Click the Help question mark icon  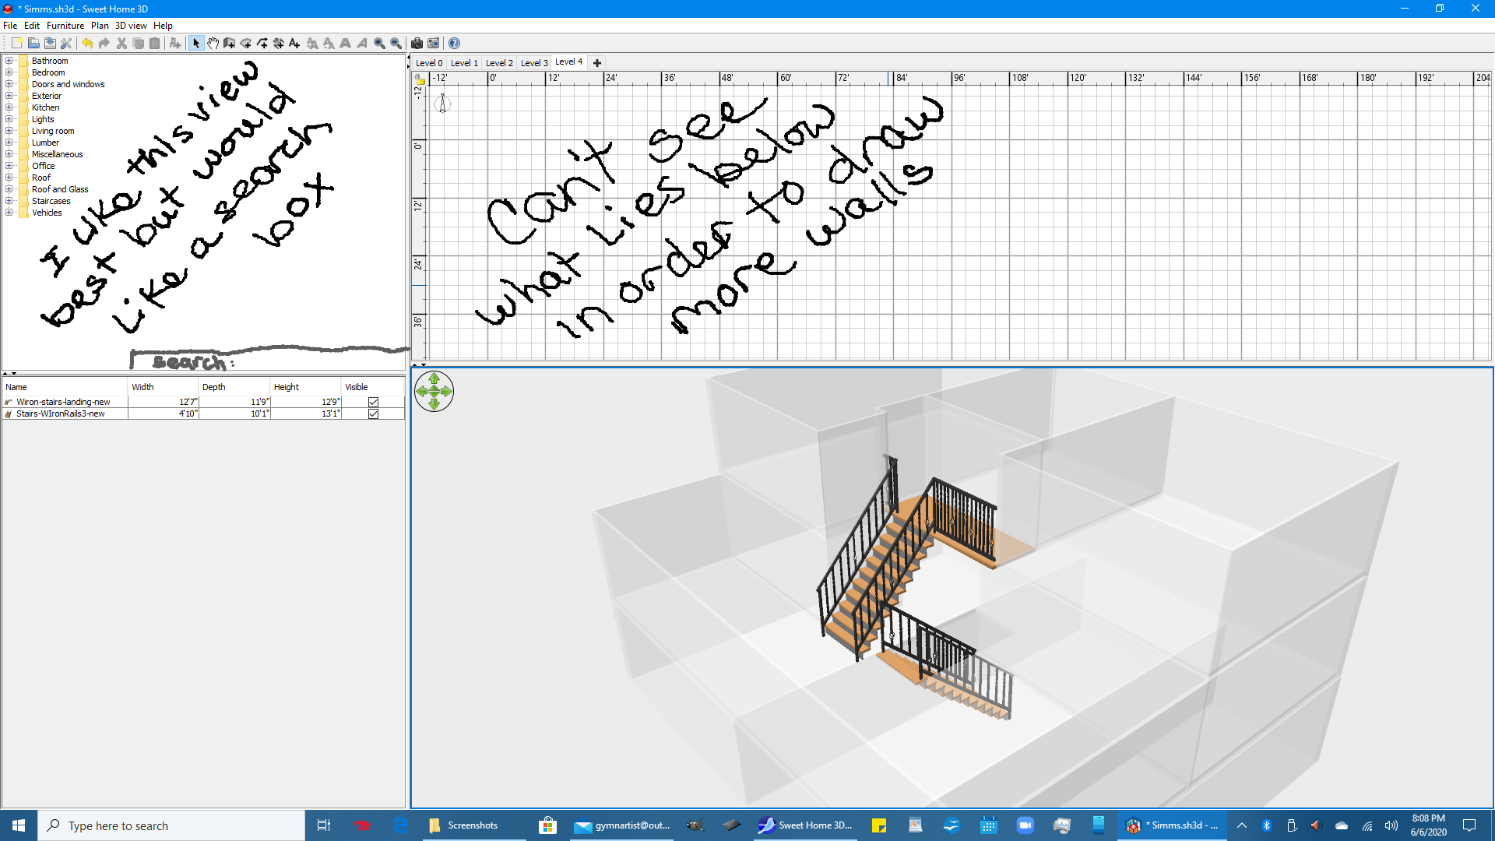pos(454,44)
